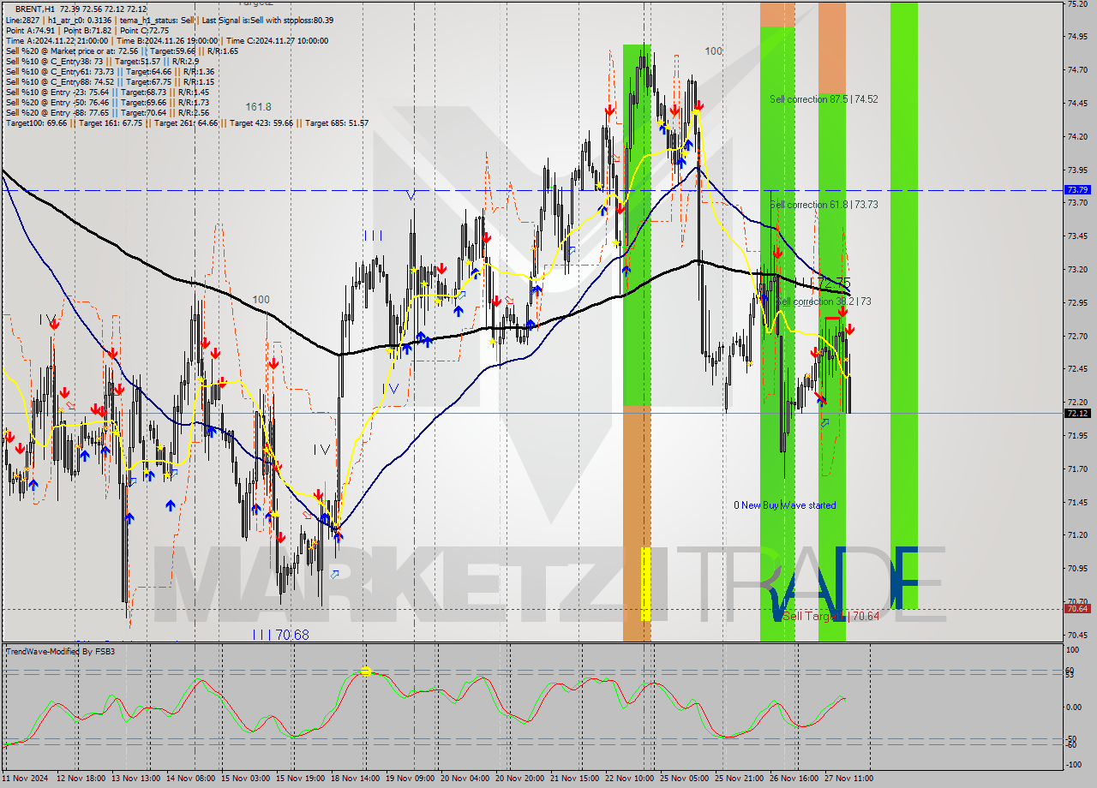This screenshot has width=1097, height=788.
Task: Click the 74.95 price axis value
Action: point(1077,36)
